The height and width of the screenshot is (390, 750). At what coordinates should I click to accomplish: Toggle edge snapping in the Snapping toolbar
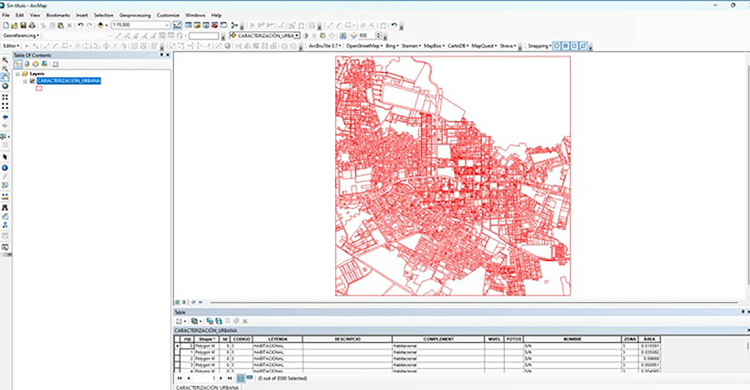coord(583,46)
